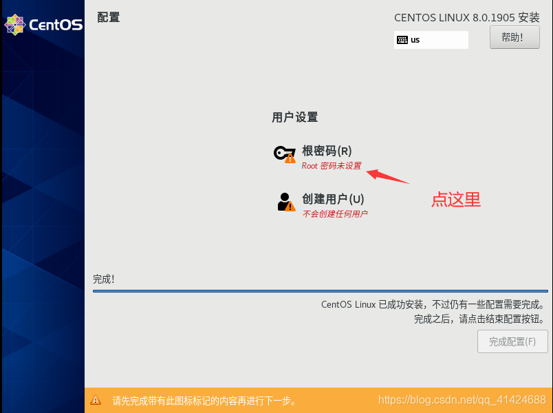Click the 'CENTOS LINUX 8.0.1905 安装' title
553x413 pixels.
tap(466, 18)
